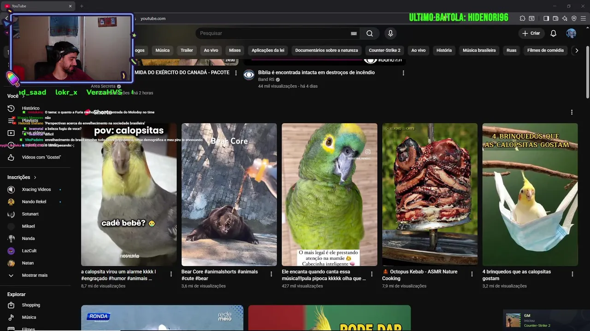The image size is (590, 331).
Task: Open Octopus Kebab ASMR title link
Action: pyautogui.click(x=420, y=275)
